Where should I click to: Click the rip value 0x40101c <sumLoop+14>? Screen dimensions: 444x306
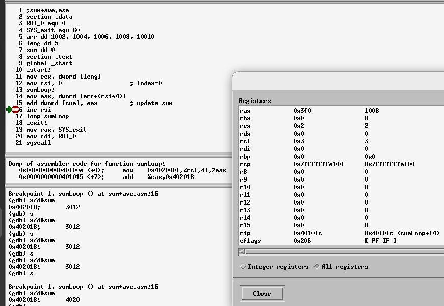[402, 233]
